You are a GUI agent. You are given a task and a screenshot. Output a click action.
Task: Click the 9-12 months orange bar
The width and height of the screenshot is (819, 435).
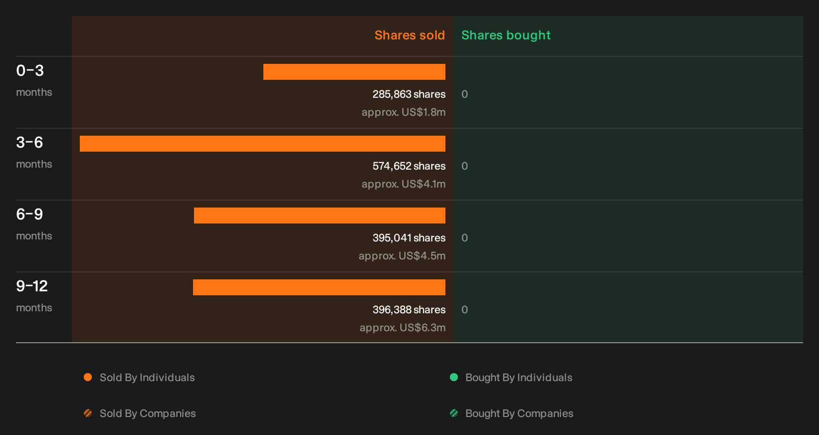click(319, 287)
